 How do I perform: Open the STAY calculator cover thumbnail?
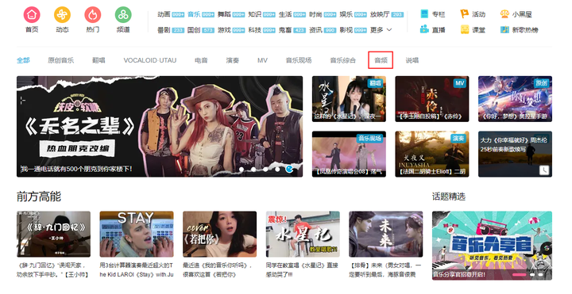[137, 234]
